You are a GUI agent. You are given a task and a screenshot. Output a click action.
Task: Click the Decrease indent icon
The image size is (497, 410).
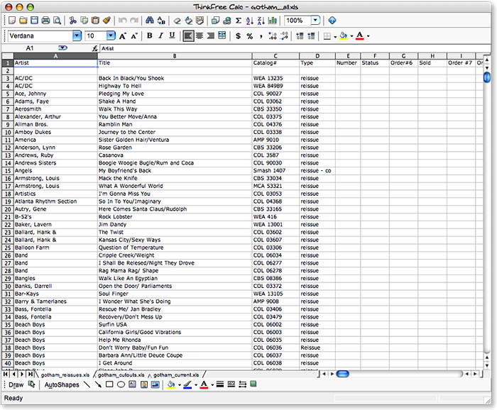coord(300,35)
